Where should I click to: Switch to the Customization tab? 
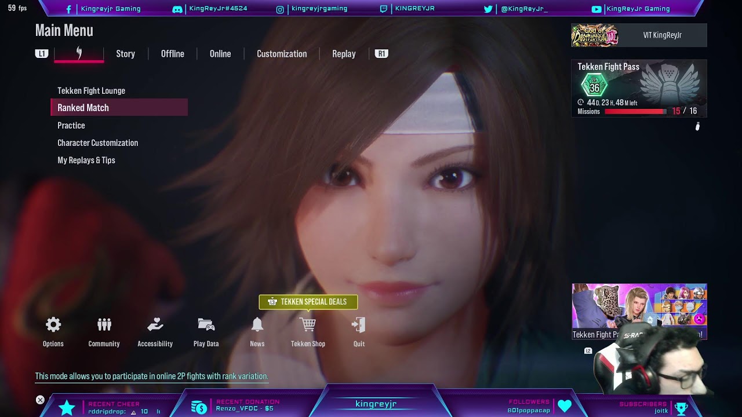click(282, 54)
